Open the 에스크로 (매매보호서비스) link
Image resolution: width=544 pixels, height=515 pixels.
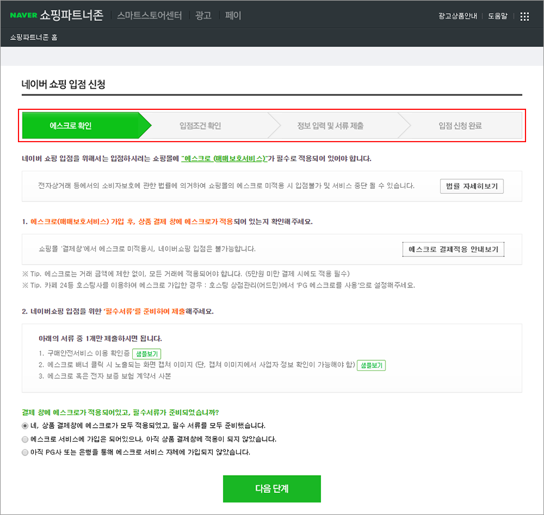(224, 158)
